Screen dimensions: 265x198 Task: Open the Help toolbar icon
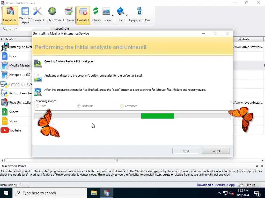[x=121, y=15]
